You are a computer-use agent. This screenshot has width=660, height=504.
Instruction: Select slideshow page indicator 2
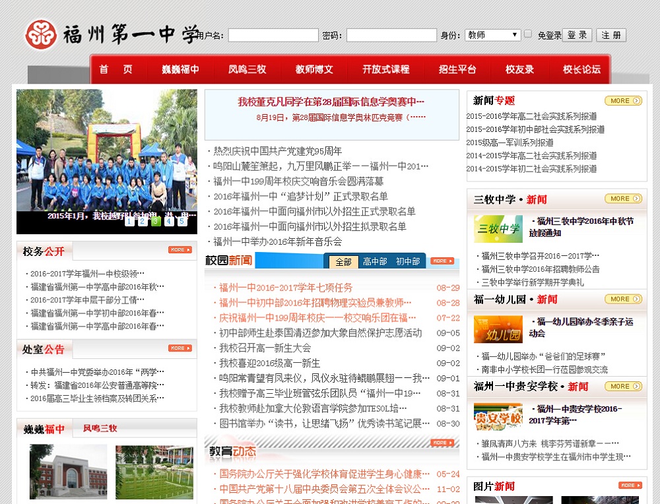[143, 221]
